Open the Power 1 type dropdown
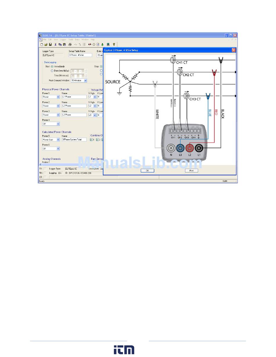This screenshot has height=357, width=276. click(58, 97)
